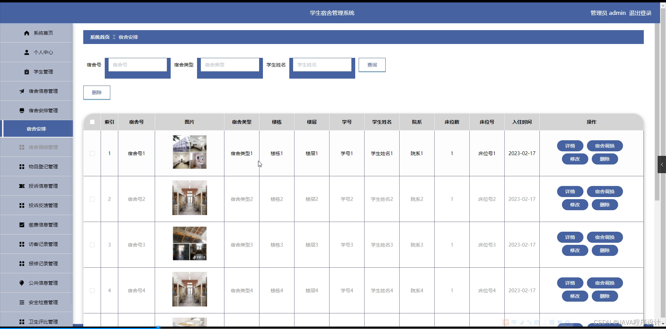The height and width of the screenshot is (329, 666).
Task: Click the person icon beside 个人中心
Action: (x=27, y=53)
